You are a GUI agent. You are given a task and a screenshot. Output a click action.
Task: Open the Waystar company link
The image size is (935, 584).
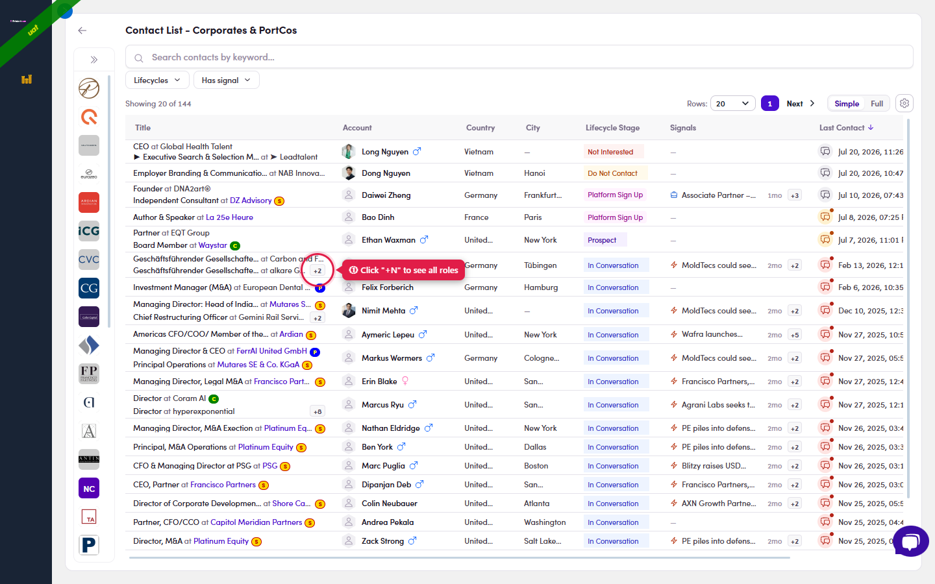(213, 245)
